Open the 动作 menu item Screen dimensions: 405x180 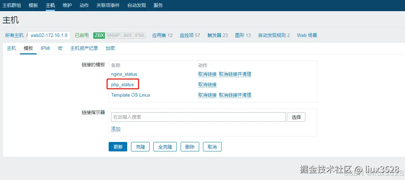coord(84,5)
